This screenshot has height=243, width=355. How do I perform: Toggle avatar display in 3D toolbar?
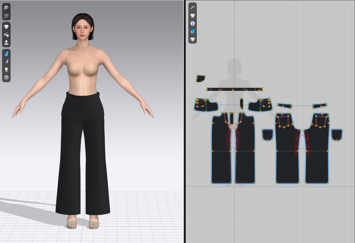click(6, 43)
